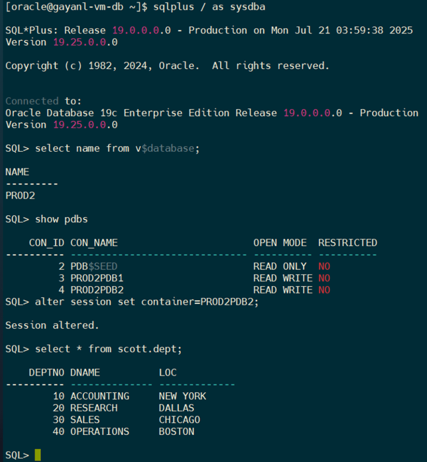
Task: Click the DEPTNO column header
Action: point(47,372)
